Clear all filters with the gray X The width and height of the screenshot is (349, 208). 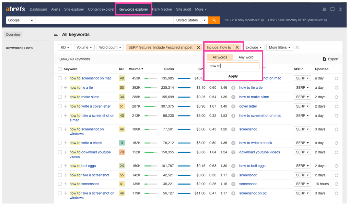click(297, 47)
